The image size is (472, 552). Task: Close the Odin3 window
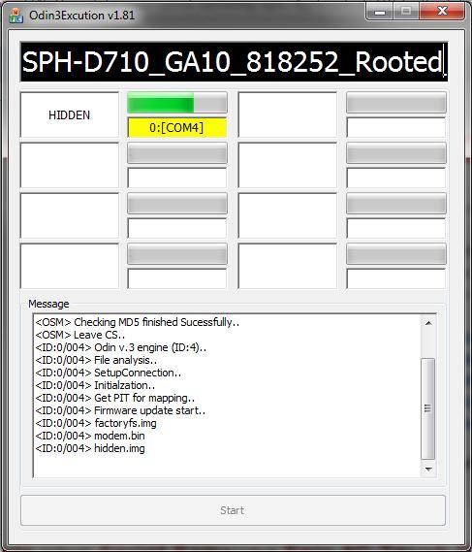442,12
